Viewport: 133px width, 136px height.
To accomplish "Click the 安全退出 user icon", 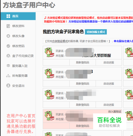I will 8,86.
